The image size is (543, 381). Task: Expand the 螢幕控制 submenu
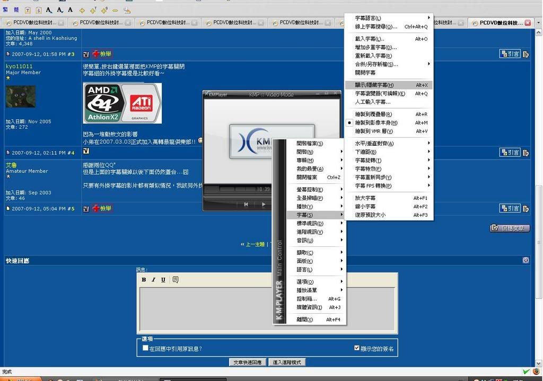coord(310,190)
